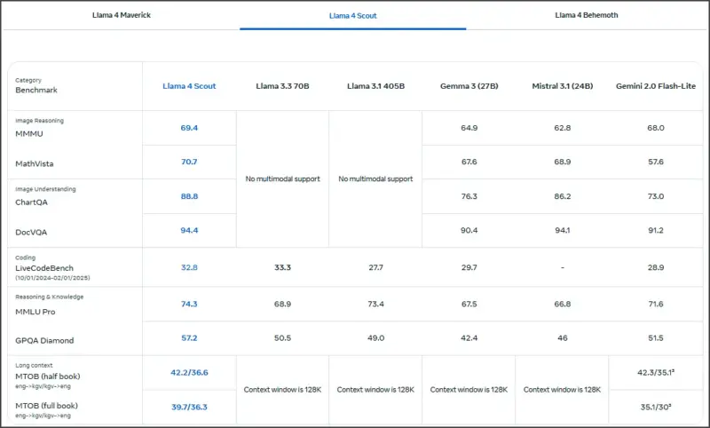The width and height of the screenshot is (710, 428).
Task: Click Gemini Flash-Lite MMMU score 68.0
Action: 656,128
